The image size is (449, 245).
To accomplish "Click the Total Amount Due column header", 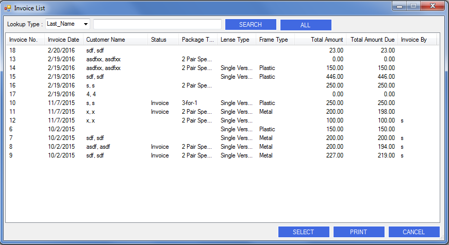I will point(372,40).
